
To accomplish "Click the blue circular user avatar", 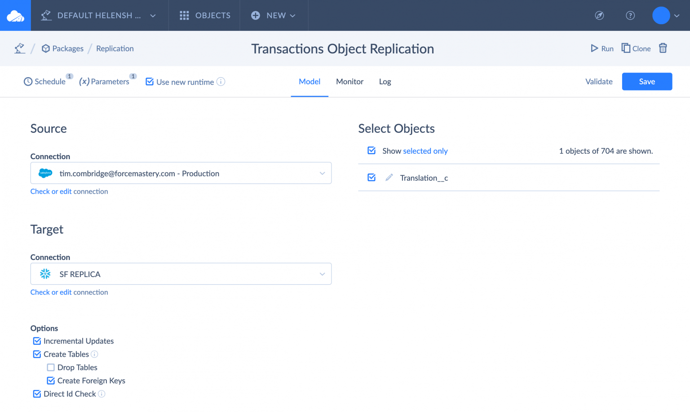I will tap(660, 15).
